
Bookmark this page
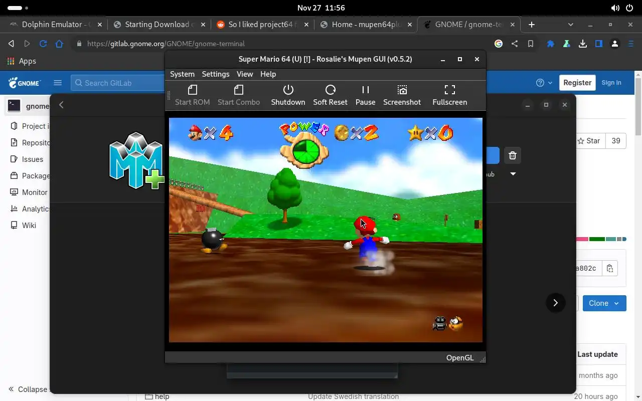tap(530, 44)
